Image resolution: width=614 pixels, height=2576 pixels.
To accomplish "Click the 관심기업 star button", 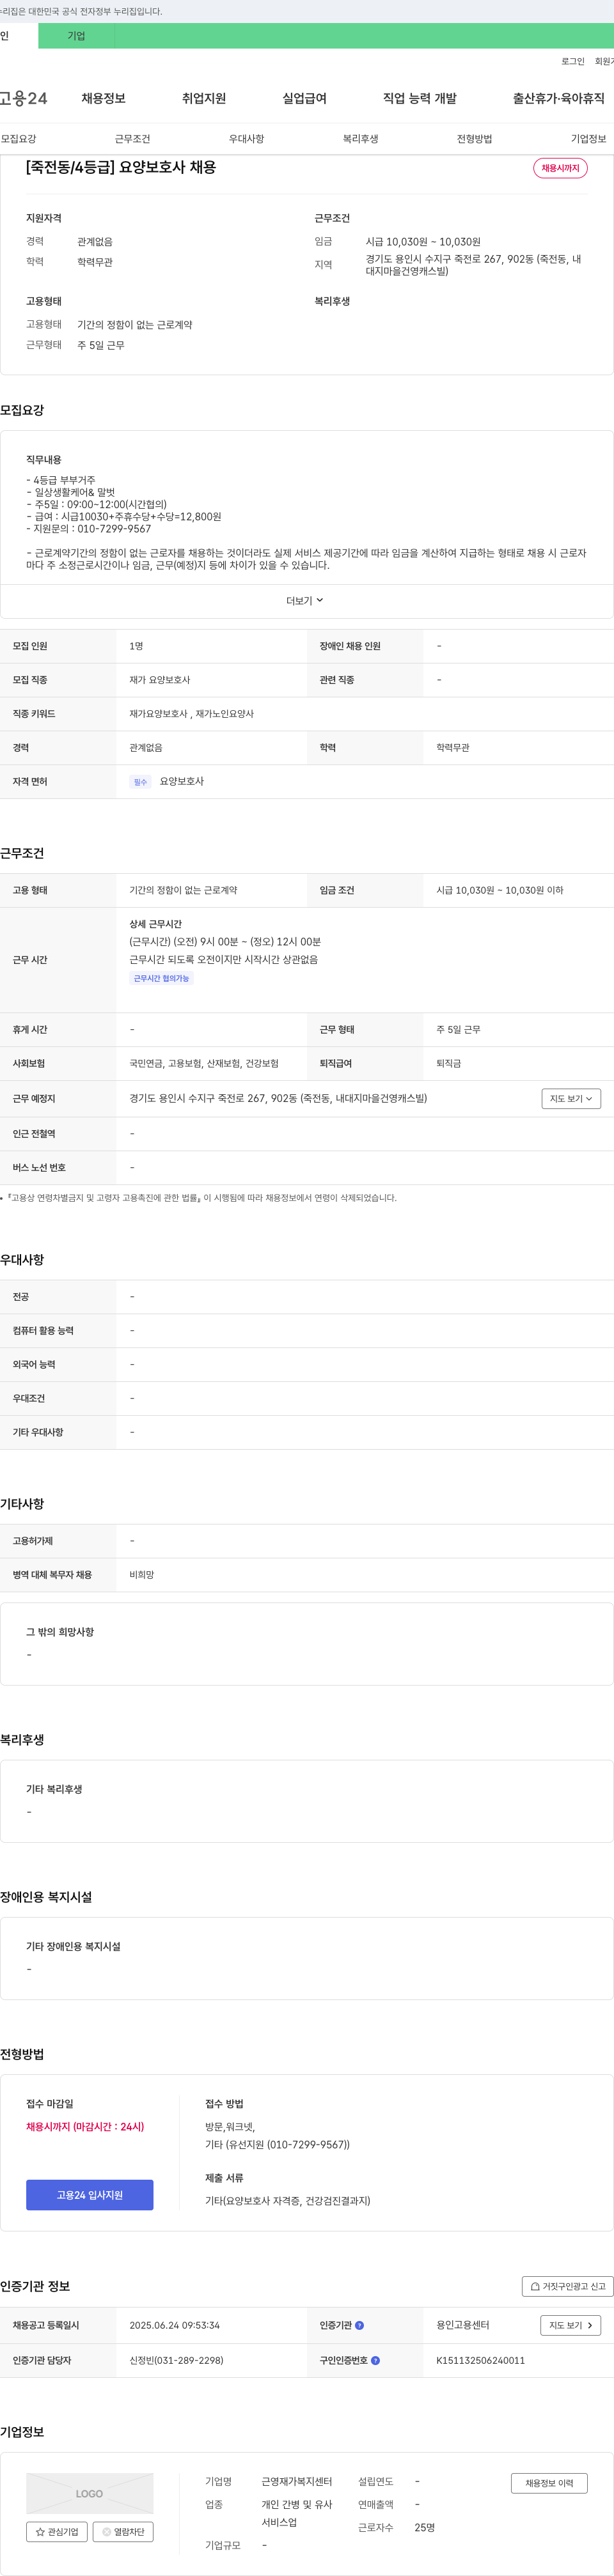I will tap(57, 2531).
